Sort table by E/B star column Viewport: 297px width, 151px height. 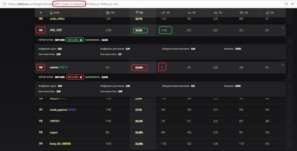pyautogui.click(x=191, y=13)
